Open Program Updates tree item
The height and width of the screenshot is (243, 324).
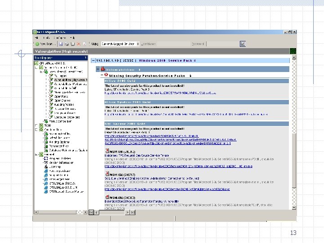[60, 158]
